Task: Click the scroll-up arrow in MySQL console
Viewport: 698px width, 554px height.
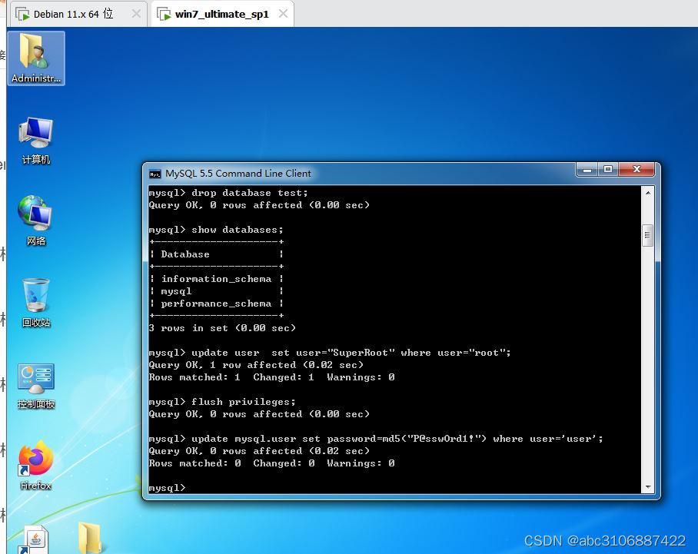Action: click(648, 193)
